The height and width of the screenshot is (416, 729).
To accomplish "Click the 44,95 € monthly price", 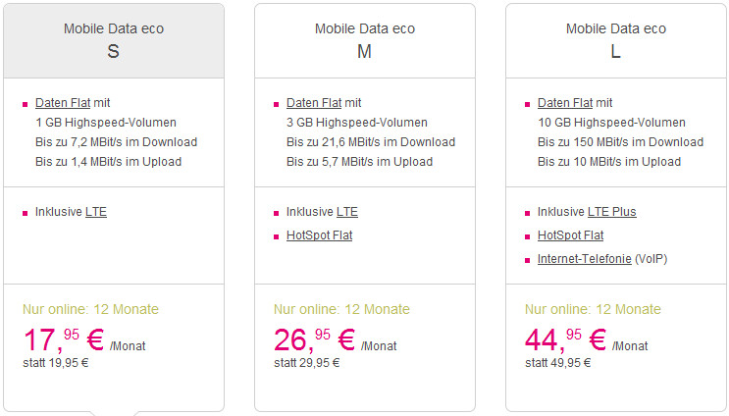I will tap(566, 339).
